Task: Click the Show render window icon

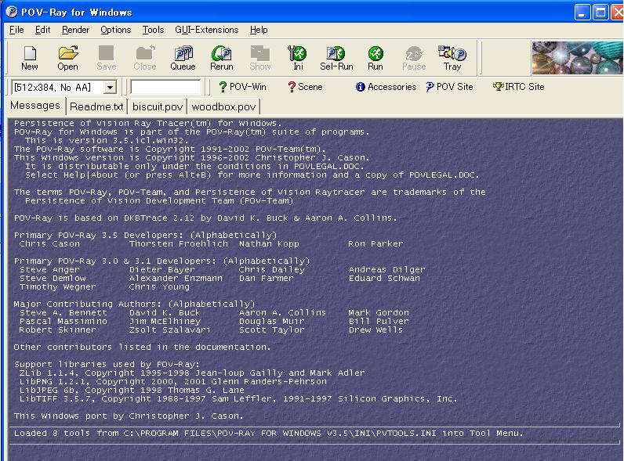Action: pyautogui.click(x=259, y=58)
